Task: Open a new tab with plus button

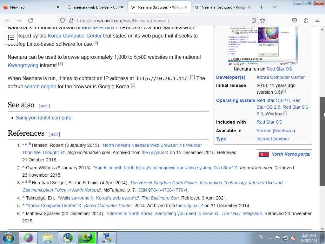Action: pos(261,7)
